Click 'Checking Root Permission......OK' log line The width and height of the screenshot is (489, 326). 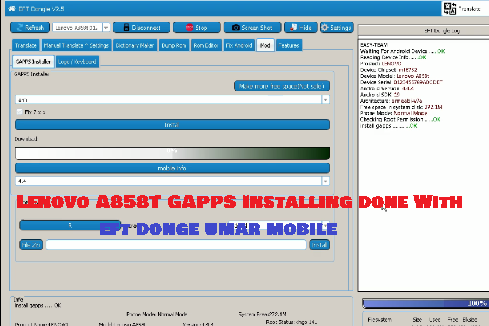click(x=400, y=119)
